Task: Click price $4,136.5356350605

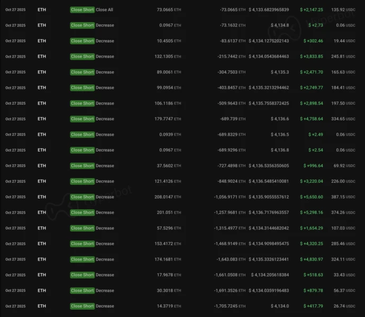Action: (269, 165)
